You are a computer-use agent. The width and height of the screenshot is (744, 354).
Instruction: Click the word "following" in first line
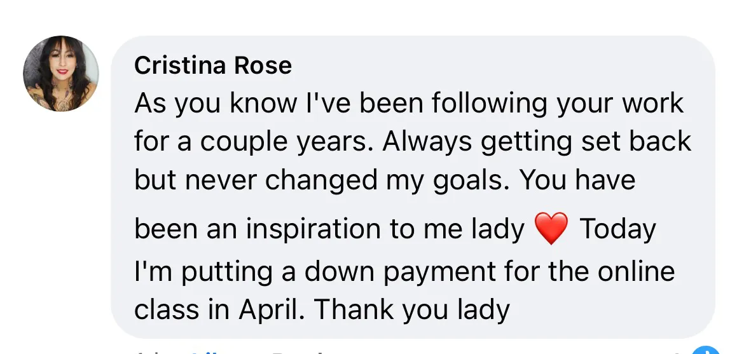(x=490, y=104)
